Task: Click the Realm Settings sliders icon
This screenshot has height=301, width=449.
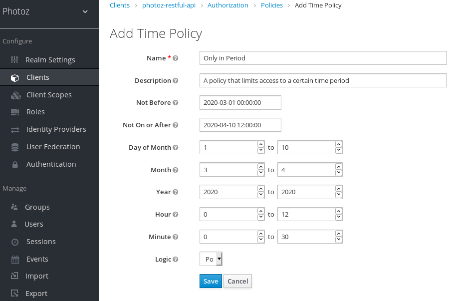Action: pos(15,60)
